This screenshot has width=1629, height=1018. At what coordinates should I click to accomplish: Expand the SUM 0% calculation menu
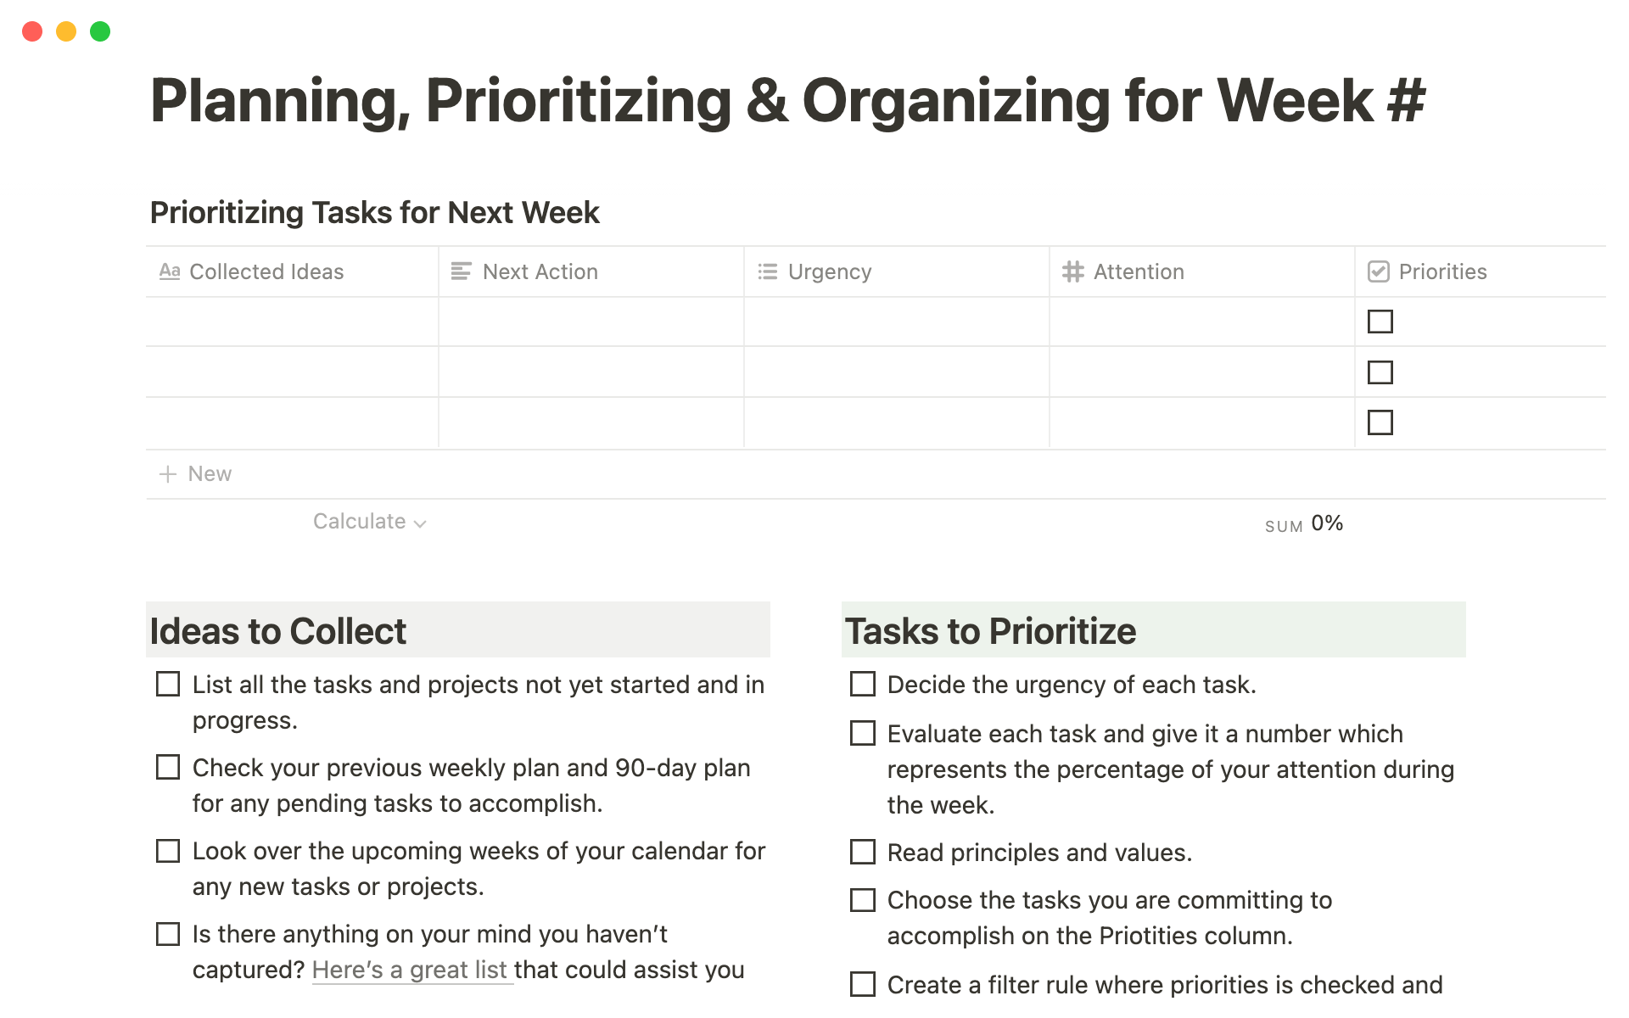[x=1304, y=524]
